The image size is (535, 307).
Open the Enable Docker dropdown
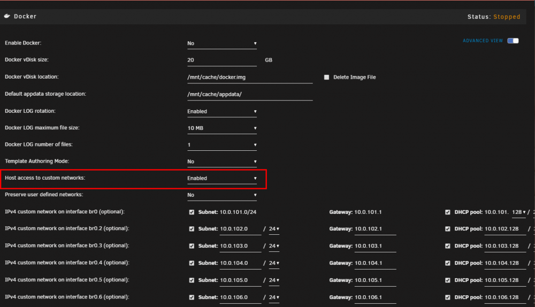click(222, 43)
